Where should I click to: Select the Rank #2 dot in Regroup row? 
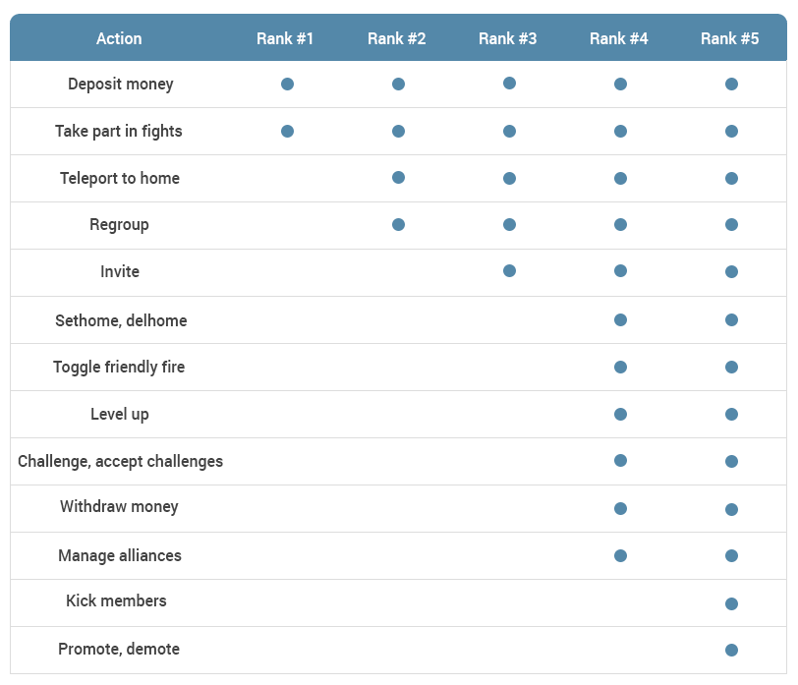coord(398,224)
